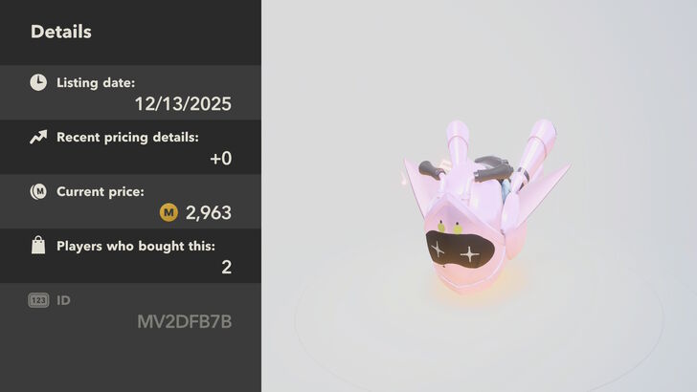Select the buyers count of 2
The image size is (697, 392).
[226, 268]
